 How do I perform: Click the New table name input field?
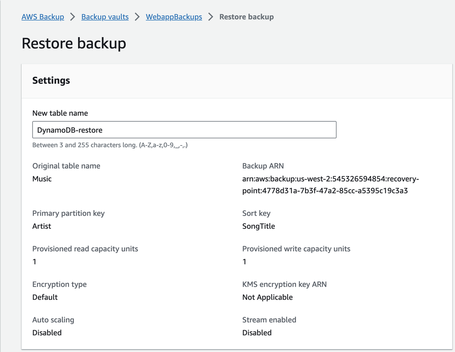184,130
